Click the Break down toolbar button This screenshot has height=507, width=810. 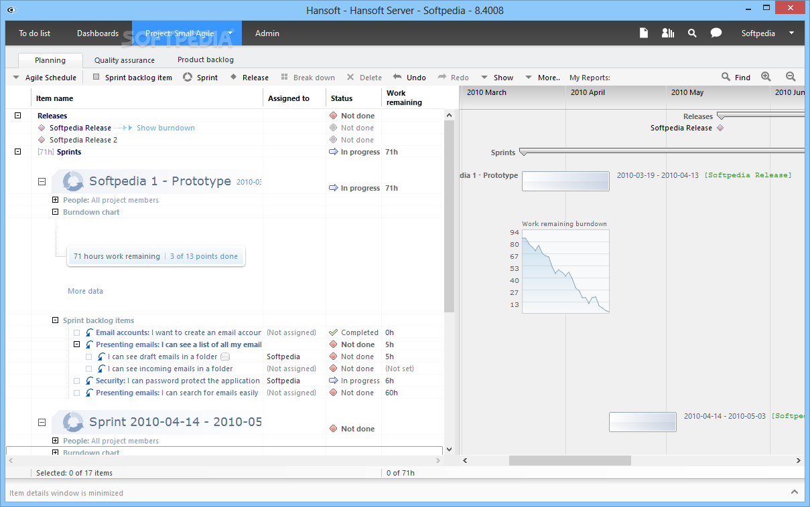[x=308, y=78]
